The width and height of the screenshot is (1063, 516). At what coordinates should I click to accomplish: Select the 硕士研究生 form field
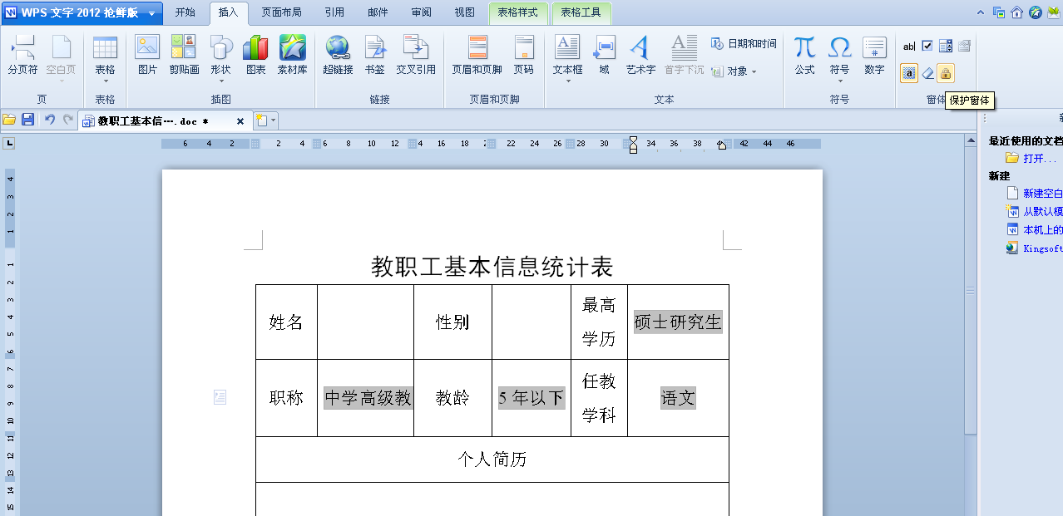(x=678, y=322)
